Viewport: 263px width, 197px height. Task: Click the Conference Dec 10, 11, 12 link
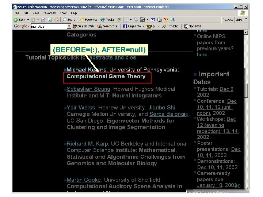(x=217, y=107)
